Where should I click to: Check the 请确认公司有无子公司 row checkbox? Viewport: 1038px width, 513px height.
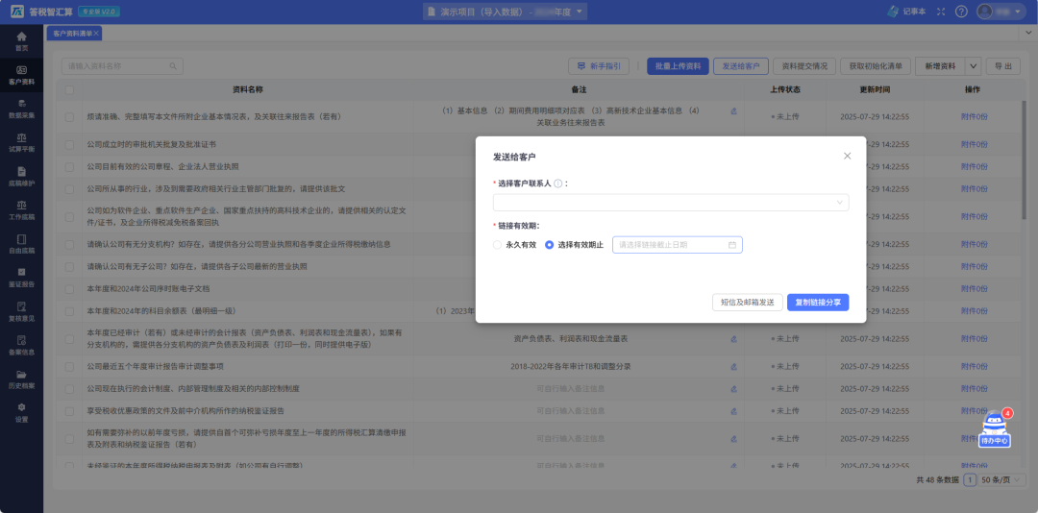coord(69,266)
